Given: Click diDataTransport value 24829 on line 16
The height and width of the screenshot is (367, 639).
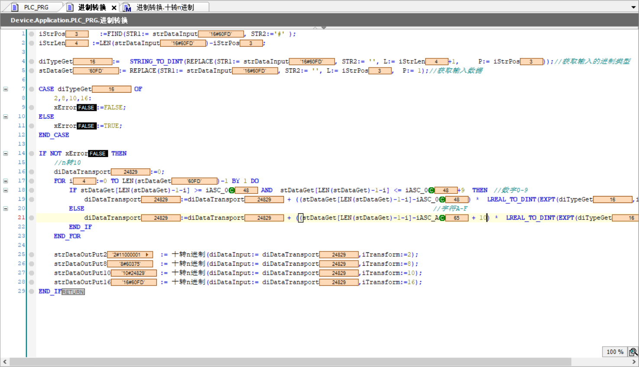Looking at the screenshot, I should (x=130, y=172).
